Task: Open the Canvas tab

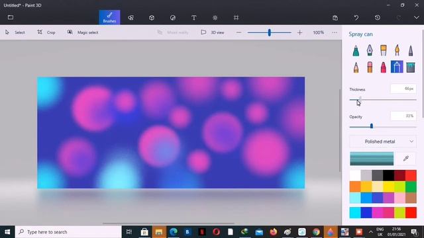Action: click(236, 18)
